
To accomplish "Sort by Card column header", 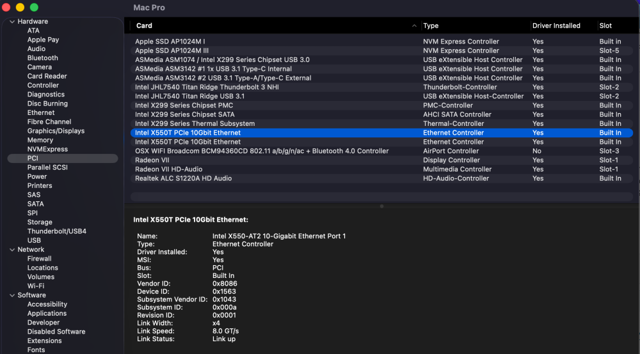I will 144,26.
